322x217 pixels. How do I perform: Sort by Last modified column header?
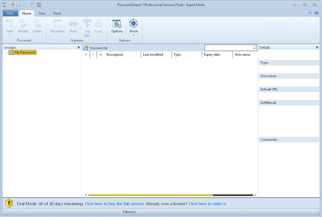156,54
